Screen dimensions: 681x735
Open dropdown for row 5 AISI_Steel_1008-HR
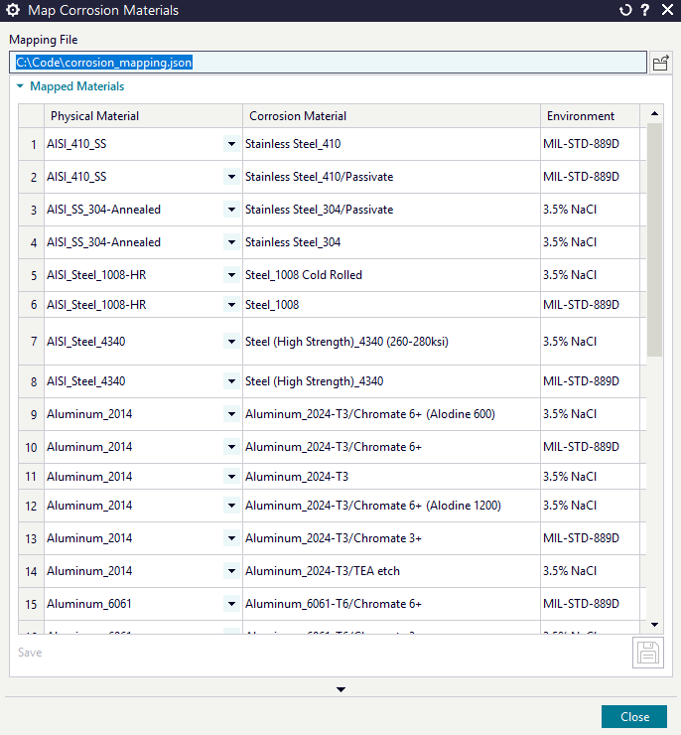point(231,275)
